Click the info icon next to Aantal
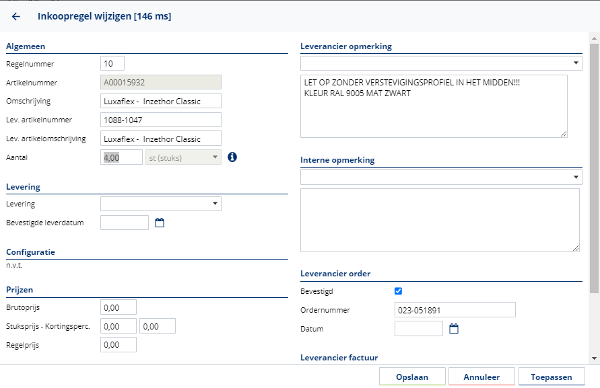The width and height of the screenshot is (600, 388). (x=232, y=157)
